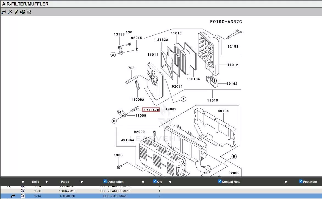Click the fit-to-window diagram icon

point(23,12)
